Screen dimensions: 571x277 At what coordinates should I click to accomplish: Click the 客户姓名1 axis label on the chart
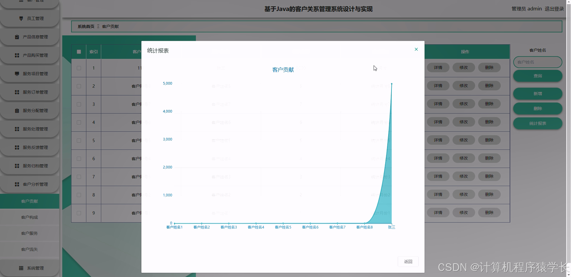click(x=174, y=227)
